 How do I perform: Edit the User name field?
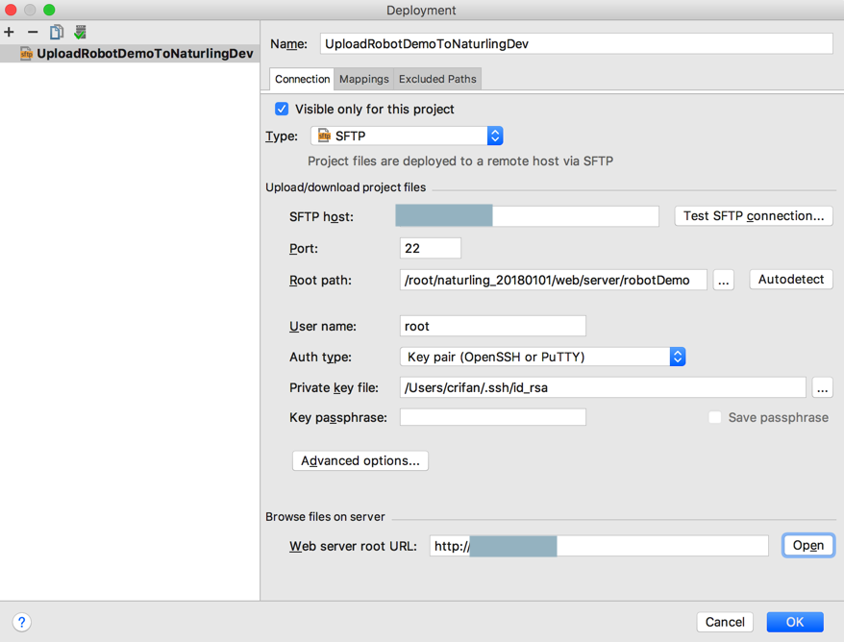[492, 326]
